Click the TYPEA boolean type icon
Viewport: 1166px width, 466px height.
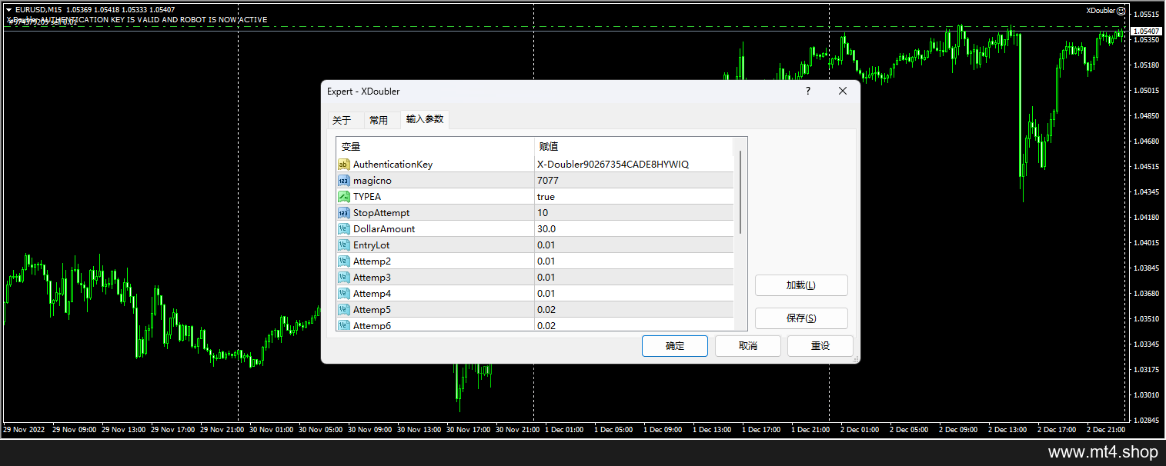point(344,197)
